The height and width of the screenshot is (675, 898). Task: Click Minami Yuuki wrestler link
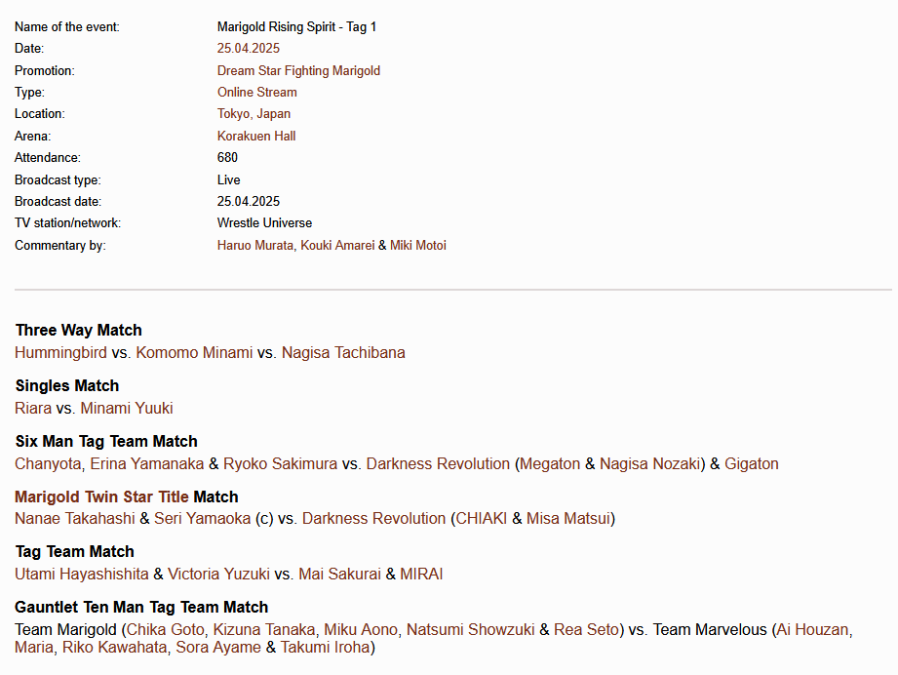click(x=127, y=409)
